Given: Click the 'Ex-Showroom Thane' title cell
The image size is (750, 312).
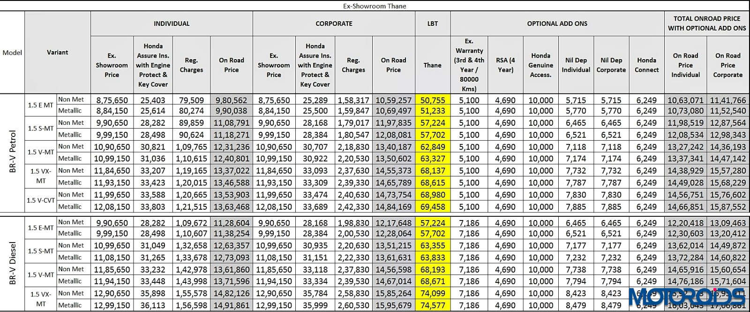Looking at the screenshot, I should pyautogui.click(x=375, y=6).
